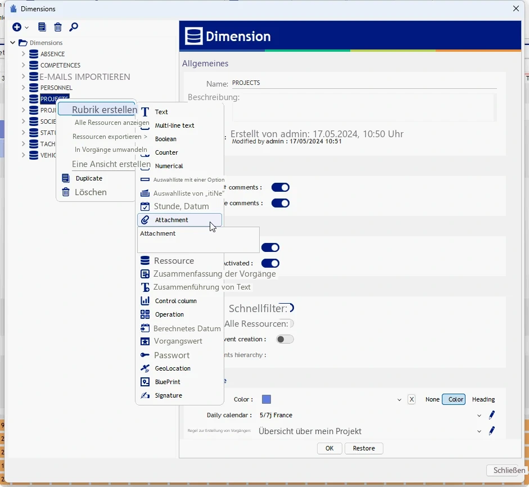Click the Stunde, Datum calendar icon
Image resolution: width=529 pixels, height=487 pixels.
pyautogui.click(x=145, y=206)
